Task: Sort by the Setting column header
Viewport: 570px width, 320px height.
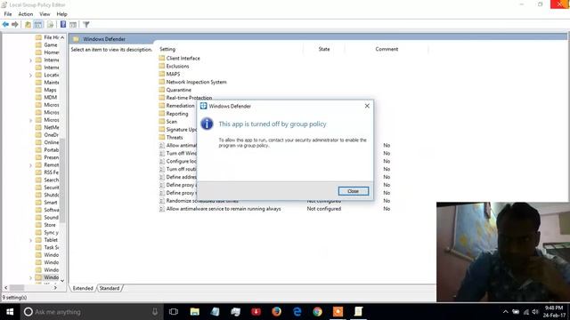Action: tap(167, 49)
